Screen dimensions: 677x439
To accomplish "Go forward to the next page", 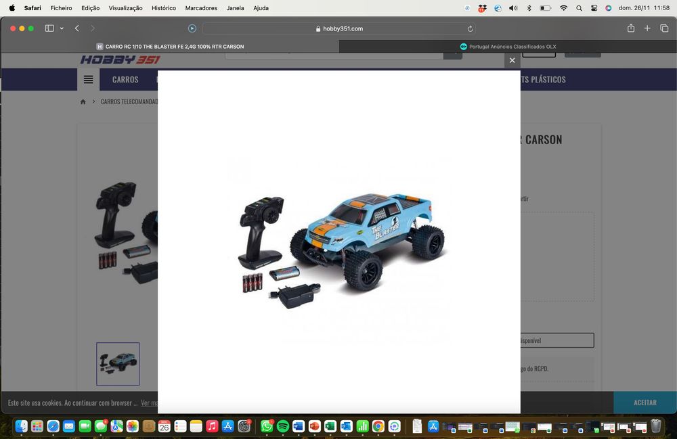I will pyautogui.click(x=92, y=28).
